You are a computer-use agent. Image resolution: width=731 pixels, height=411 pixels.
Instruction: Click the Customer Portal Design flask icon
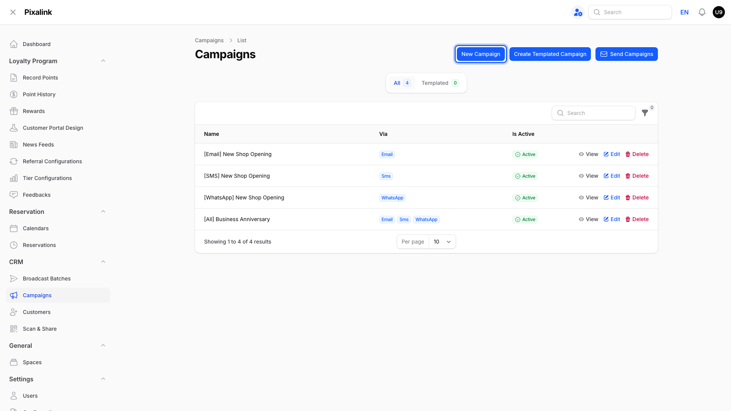(x=14, y=128)
